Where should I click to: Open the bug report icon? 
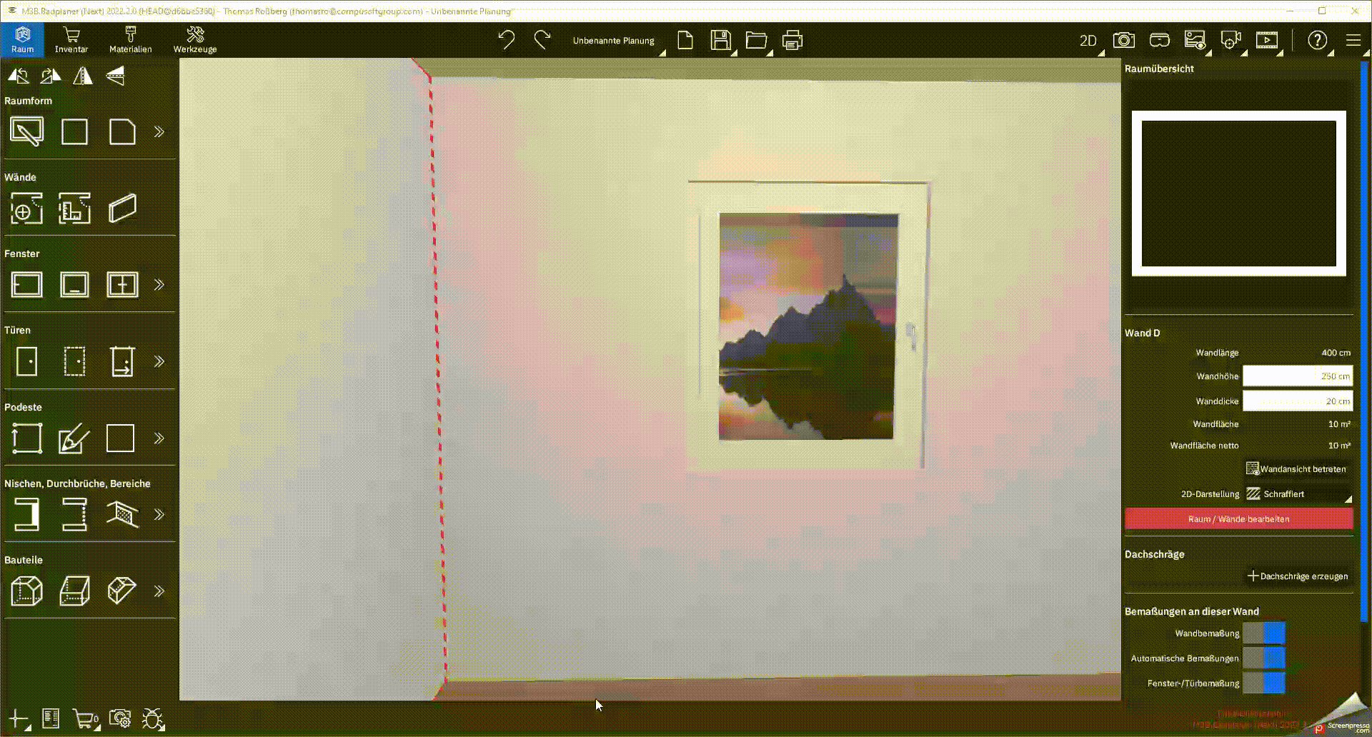[153, 719]
